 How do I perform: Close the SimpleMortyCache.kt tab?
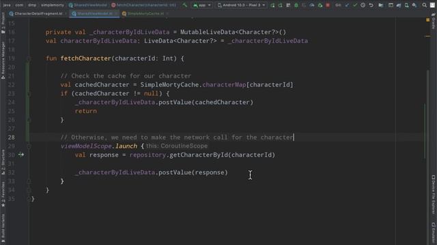167,14
